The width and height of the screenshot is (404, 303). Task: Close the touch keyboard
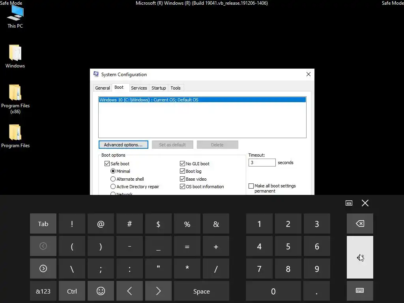365,203
